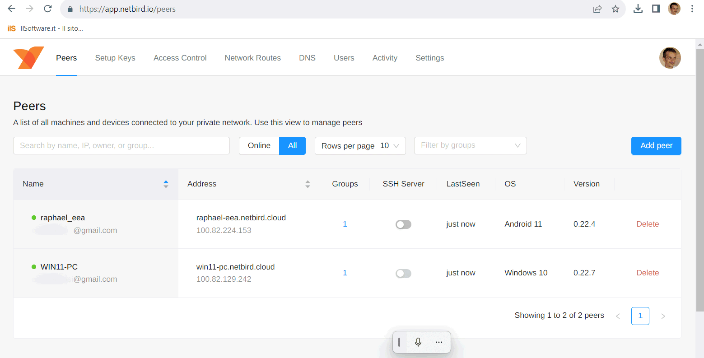Click IP 100.82.224.153
Screen dimensions: 704x358
(x=224, y=230)
